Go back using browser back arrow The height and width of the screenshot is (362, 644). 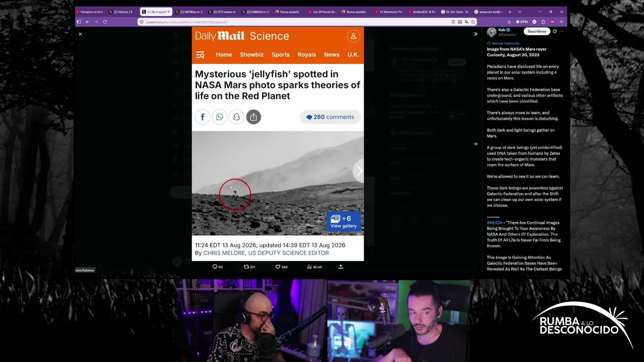click(87, 22)
